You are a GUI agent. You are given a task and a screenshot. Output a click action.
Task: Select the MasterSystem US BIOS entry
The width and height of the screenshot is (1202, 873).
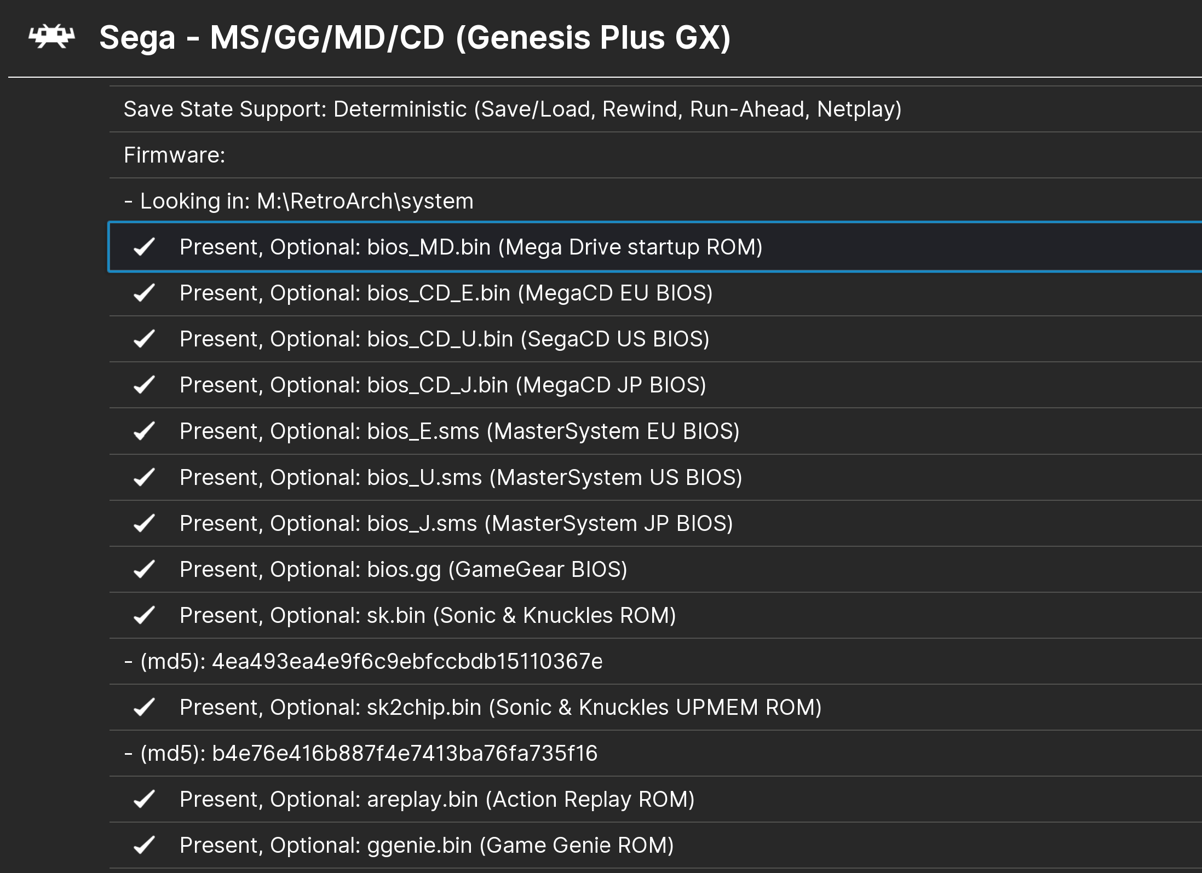pos(461,477)
